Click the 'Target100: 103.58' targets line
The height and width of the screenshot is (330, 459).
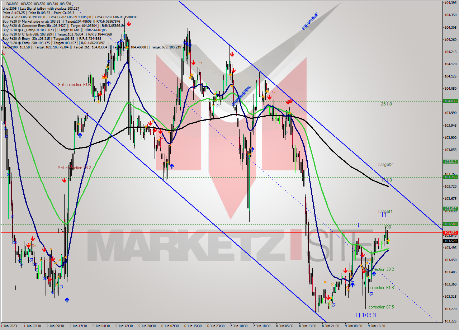point(91,47)
